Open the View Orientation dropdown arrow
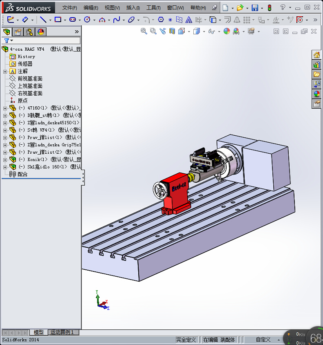Screen dimensions: 323x345 point(189,32)
